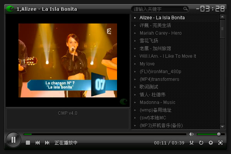Toggle fullscreen mode icon
The width and height of the screenshot is (231, 154).
(220, 143)
